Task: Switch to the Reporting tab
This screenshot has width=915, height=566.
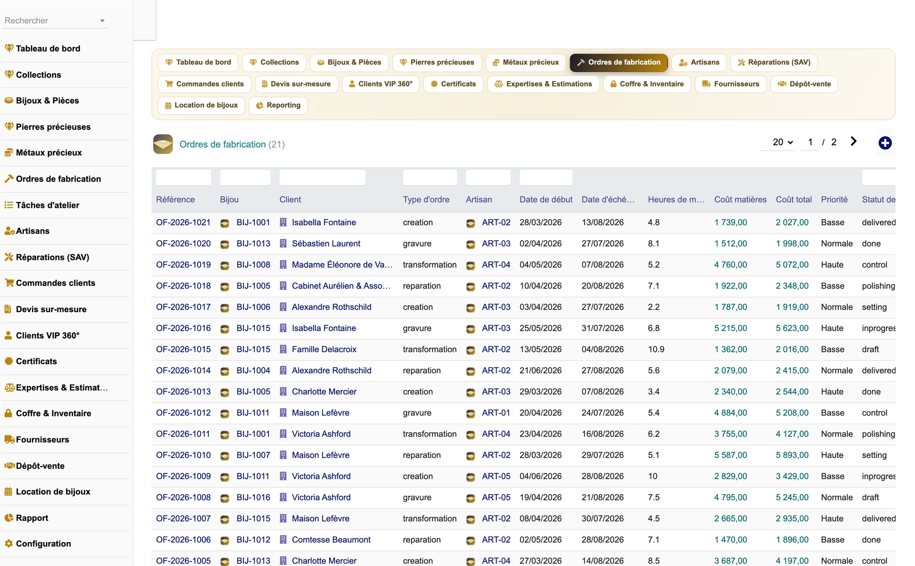Action: tap(278, 105)
